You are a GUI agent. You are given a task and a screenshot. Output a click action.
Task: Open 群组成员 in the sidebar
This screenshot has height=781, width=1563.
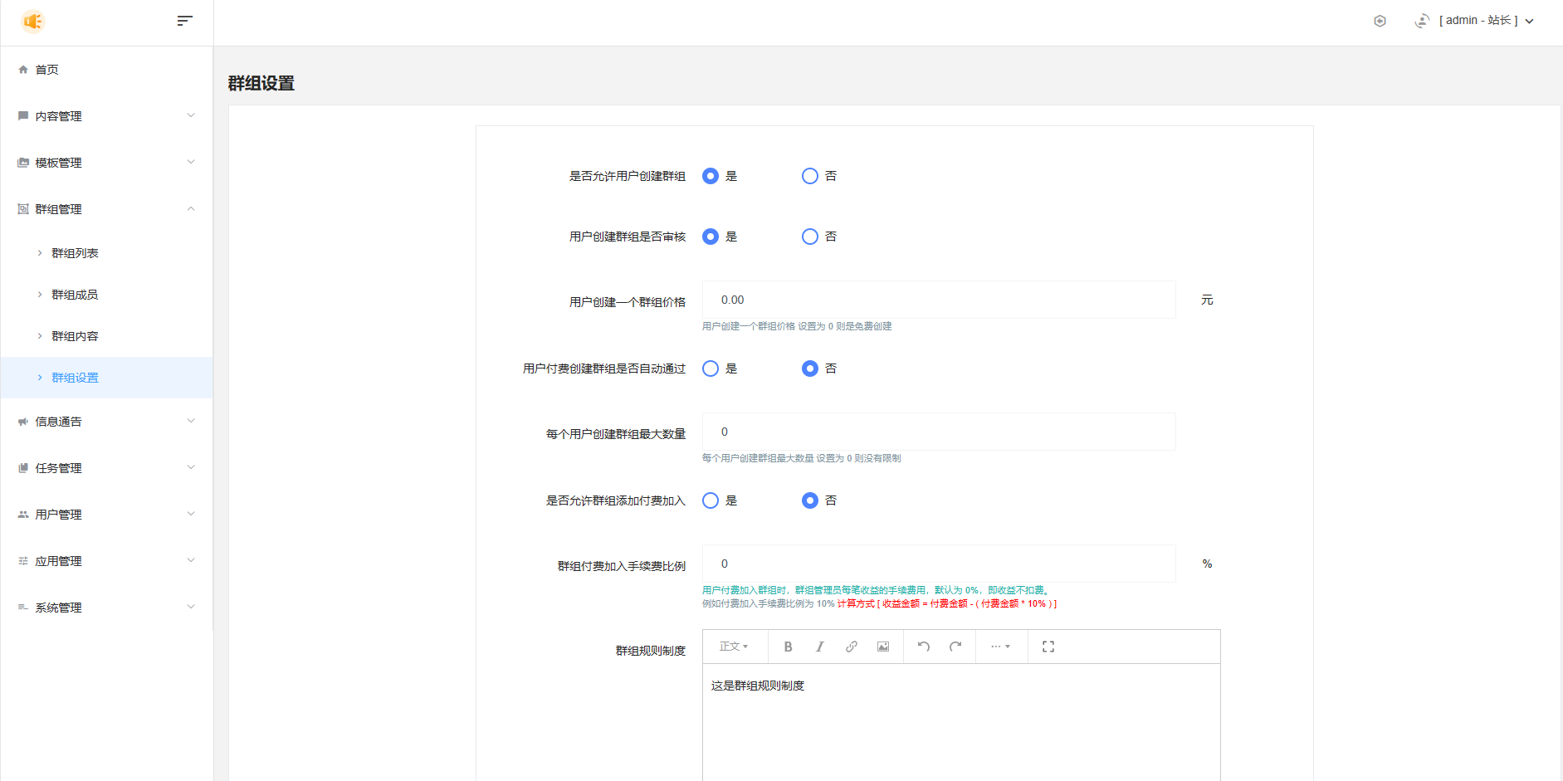coord(75,295)
